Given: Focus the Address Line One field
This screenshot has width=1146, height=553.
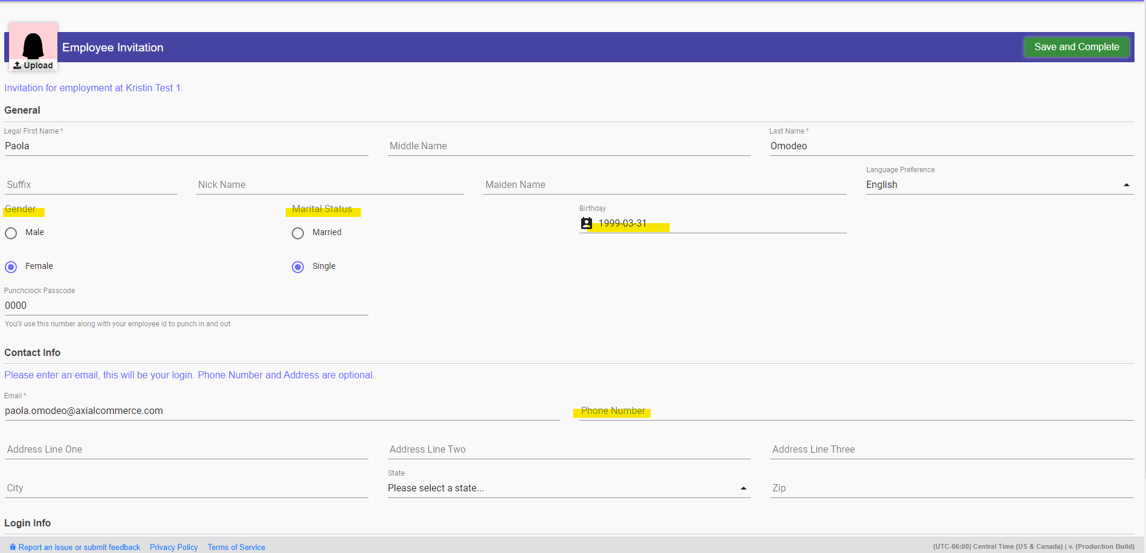Looking at the screenshot, I should coord(186,450).
